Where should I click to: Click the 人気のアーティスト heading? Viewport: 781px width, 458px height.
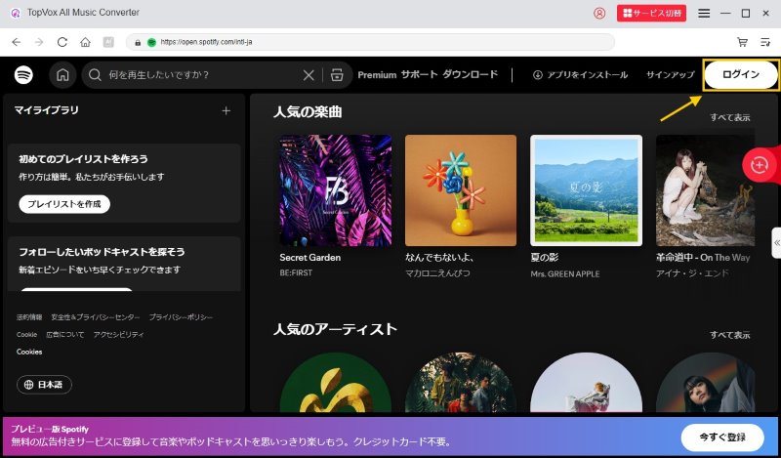pos(335,329)
